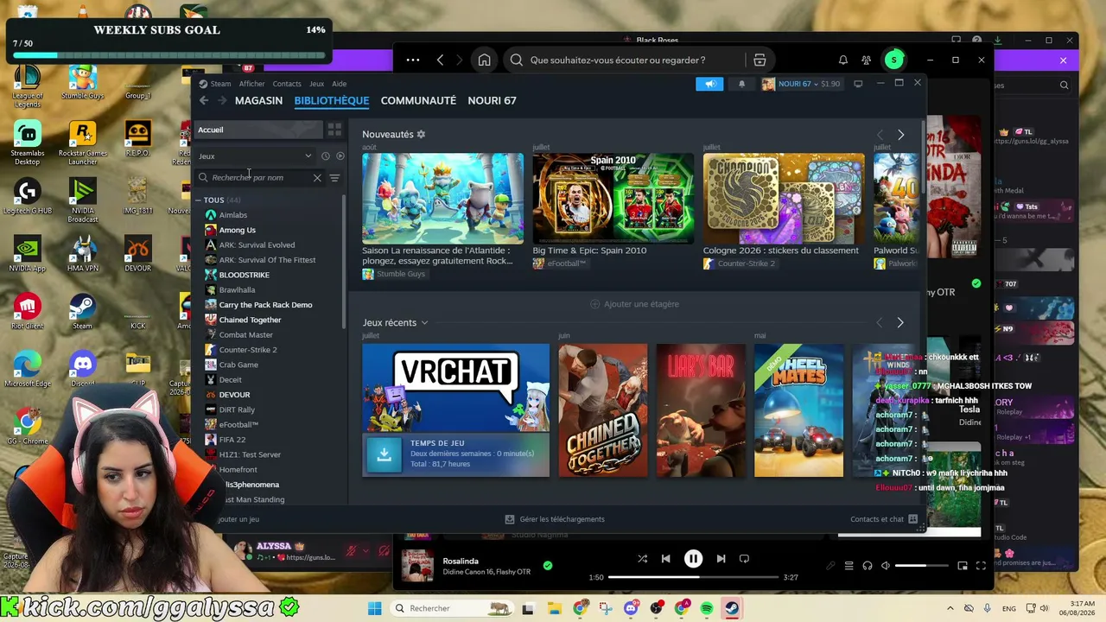Click the ready-to-play filter icon
Image resolution: width=1106 pixels, height=622 pixels.
[340, 156]
